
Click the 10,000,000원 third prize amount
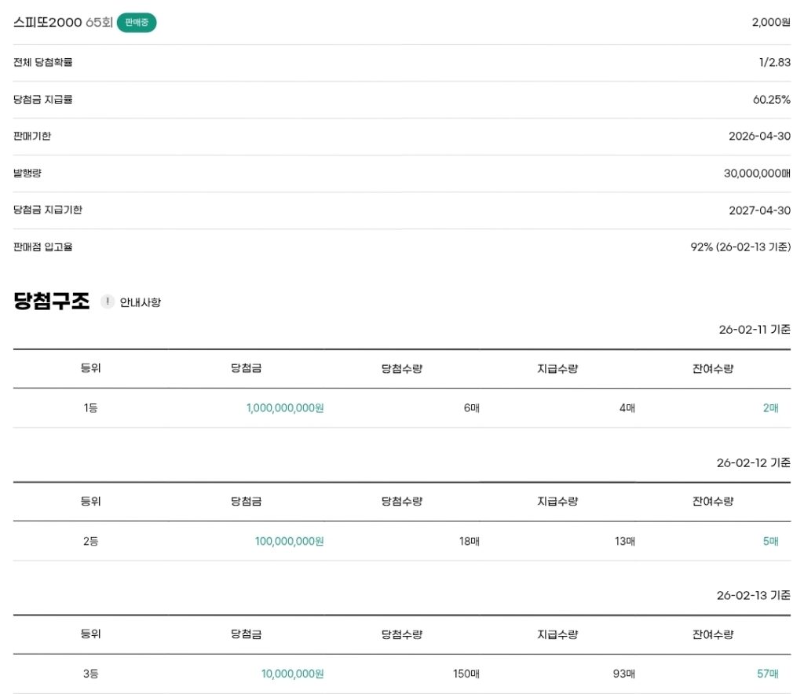point(292,674)
